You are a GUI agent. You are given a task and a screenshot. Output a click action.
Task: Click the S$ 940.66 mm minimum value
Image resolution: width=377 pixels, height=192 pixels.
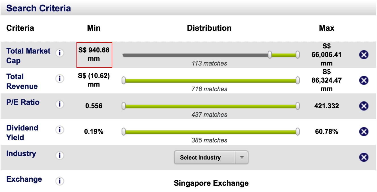pyautogui.click(x=94, y=55)
